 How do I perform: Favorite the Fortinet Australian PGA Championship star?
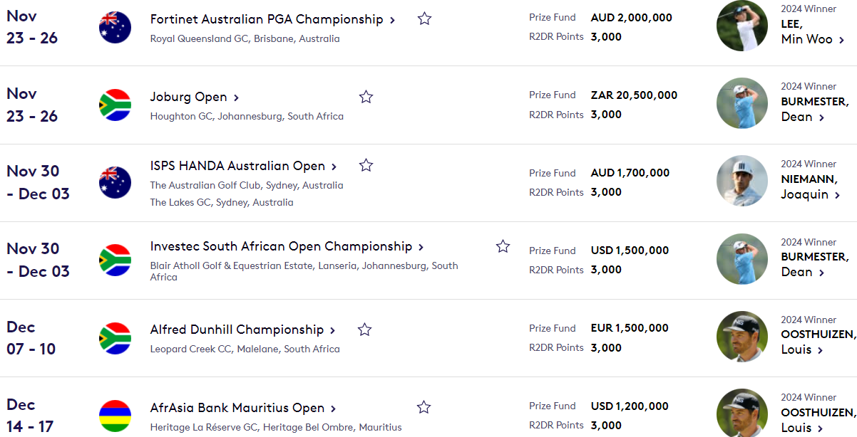point(424,19)
